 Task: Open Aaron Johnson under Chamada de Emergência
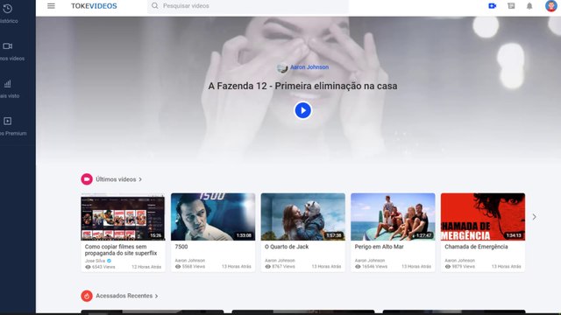459,261
